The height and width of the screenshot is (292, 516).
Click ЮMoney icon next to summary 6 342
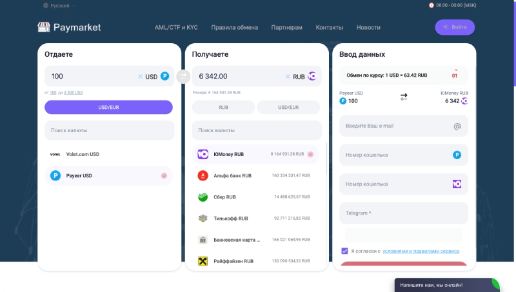pyautogui.click(x=464, y=101)
